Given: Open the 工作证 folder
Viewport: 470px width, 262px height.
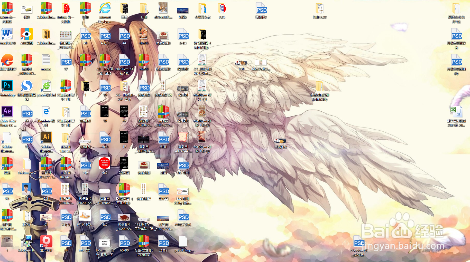Looking at the screenshot, I should coord(27,218).
